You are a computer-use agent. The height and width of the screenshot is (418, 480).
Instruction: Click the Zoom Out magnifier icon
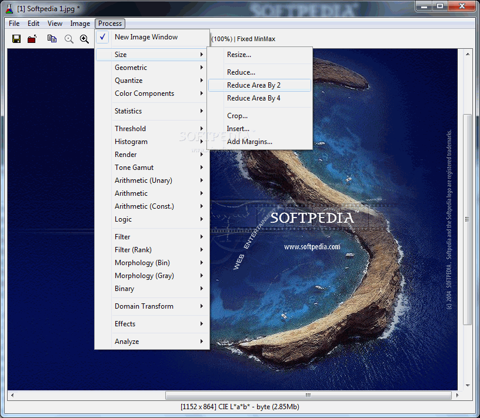tap(69, 39)
